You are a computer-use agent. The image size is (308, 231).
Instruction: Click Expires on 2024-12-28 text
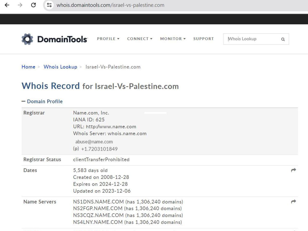[x=100, y=184]
